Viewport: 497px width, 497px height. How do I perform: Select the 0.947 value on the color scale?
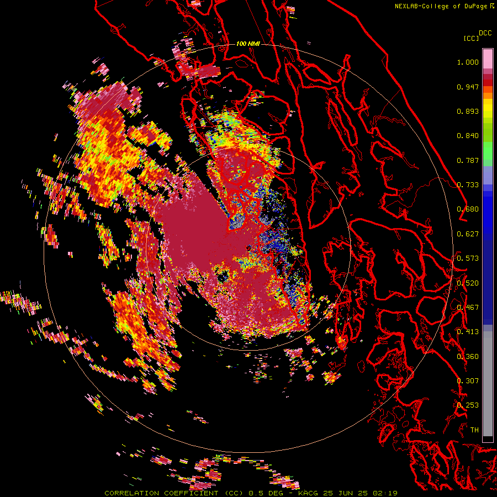[x=468, y=87]
